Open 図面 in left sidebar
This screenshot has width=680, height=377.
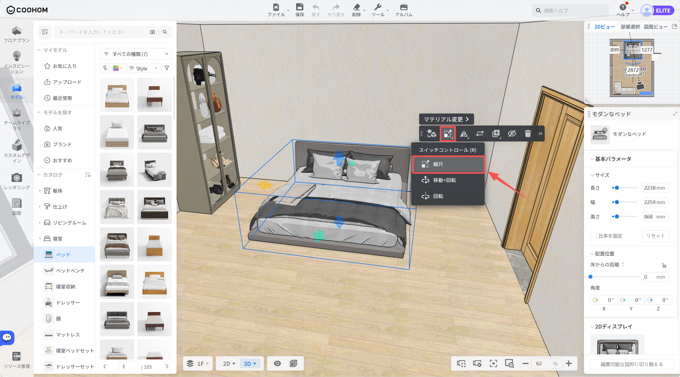[17, 207]
